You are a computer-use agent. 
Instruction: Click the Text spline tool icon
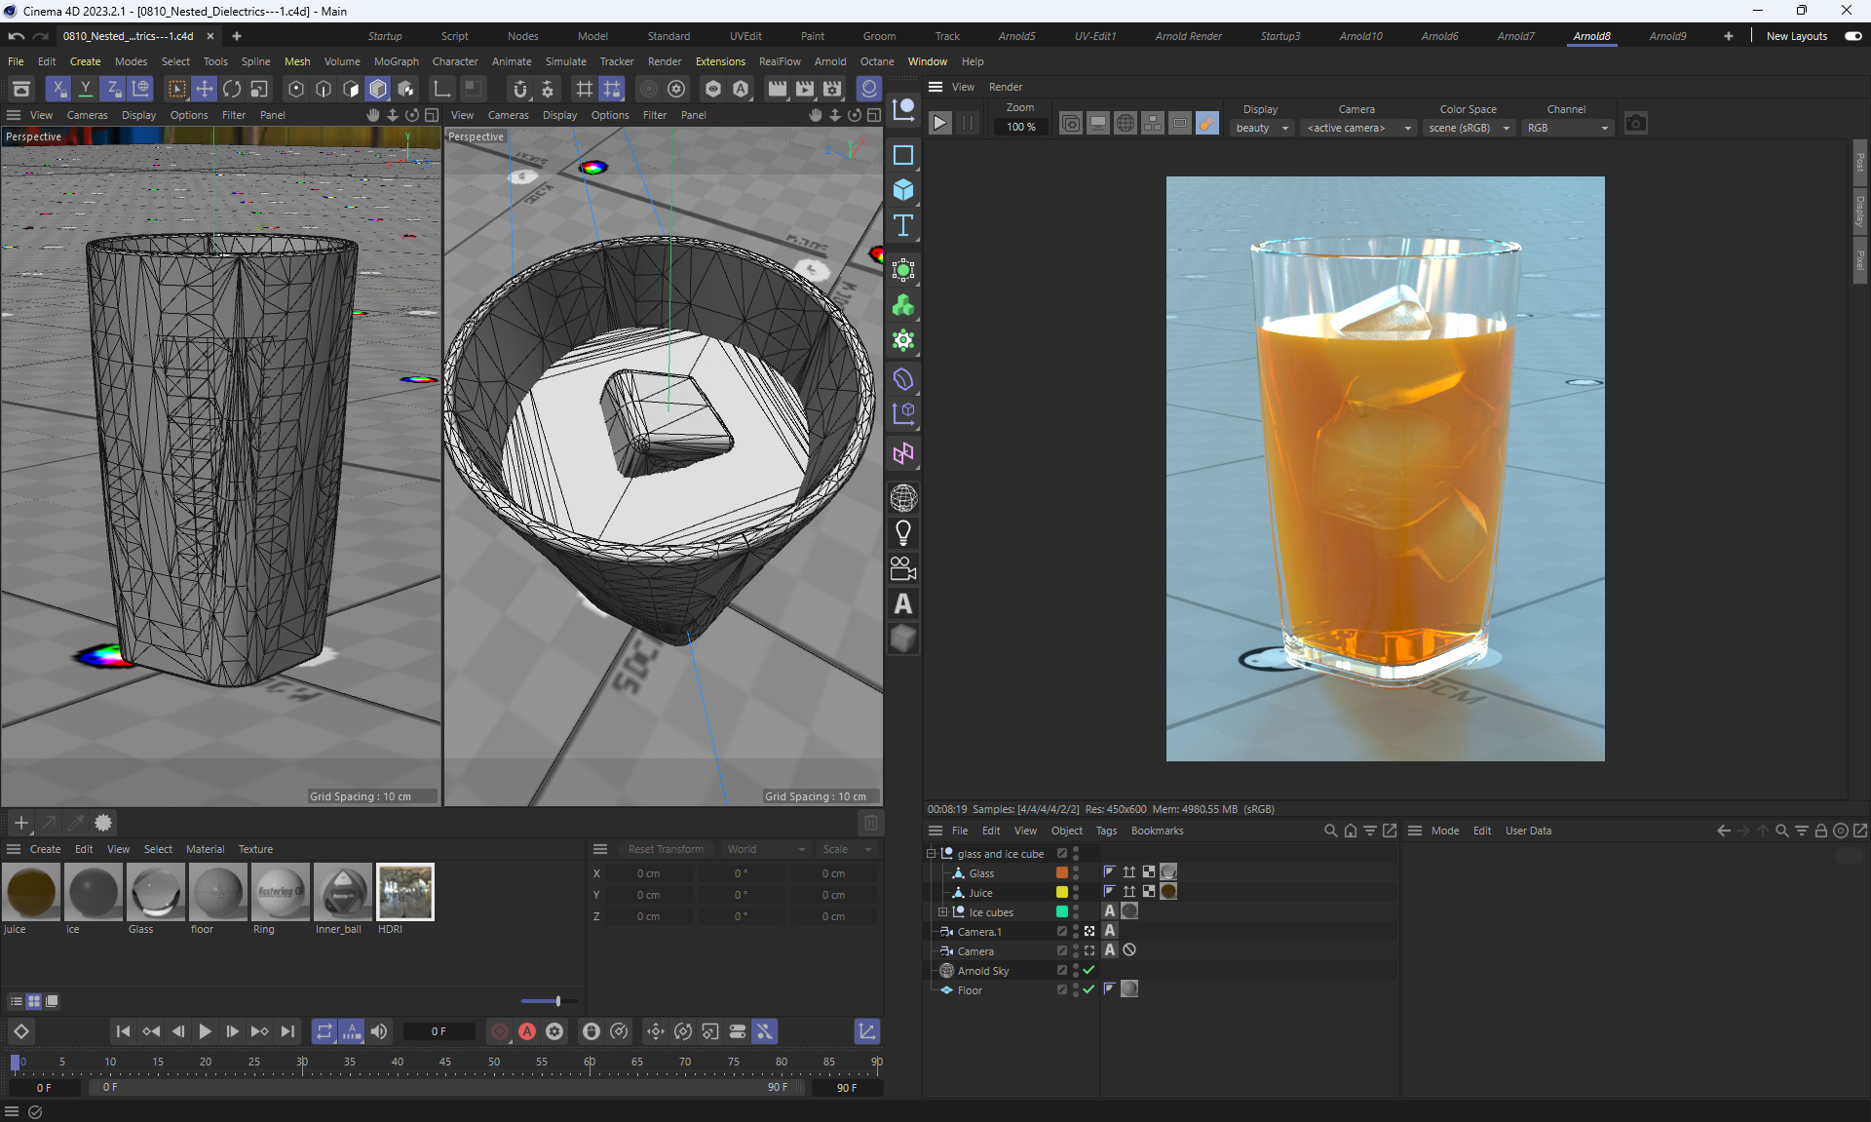(903, 226)
